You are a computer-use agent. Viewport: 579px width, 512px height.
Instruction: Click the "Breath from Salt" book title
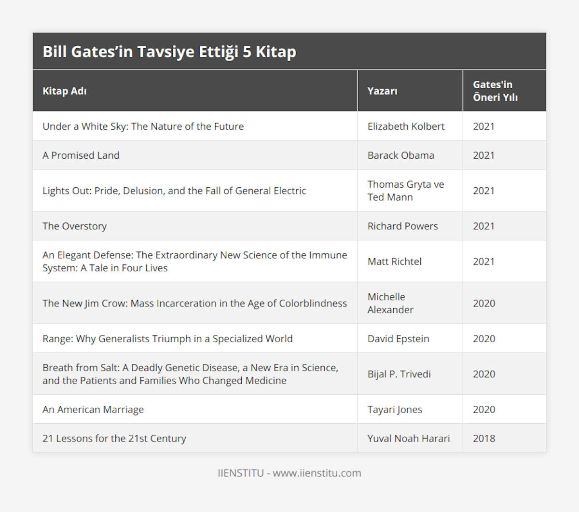click(190, 374)
